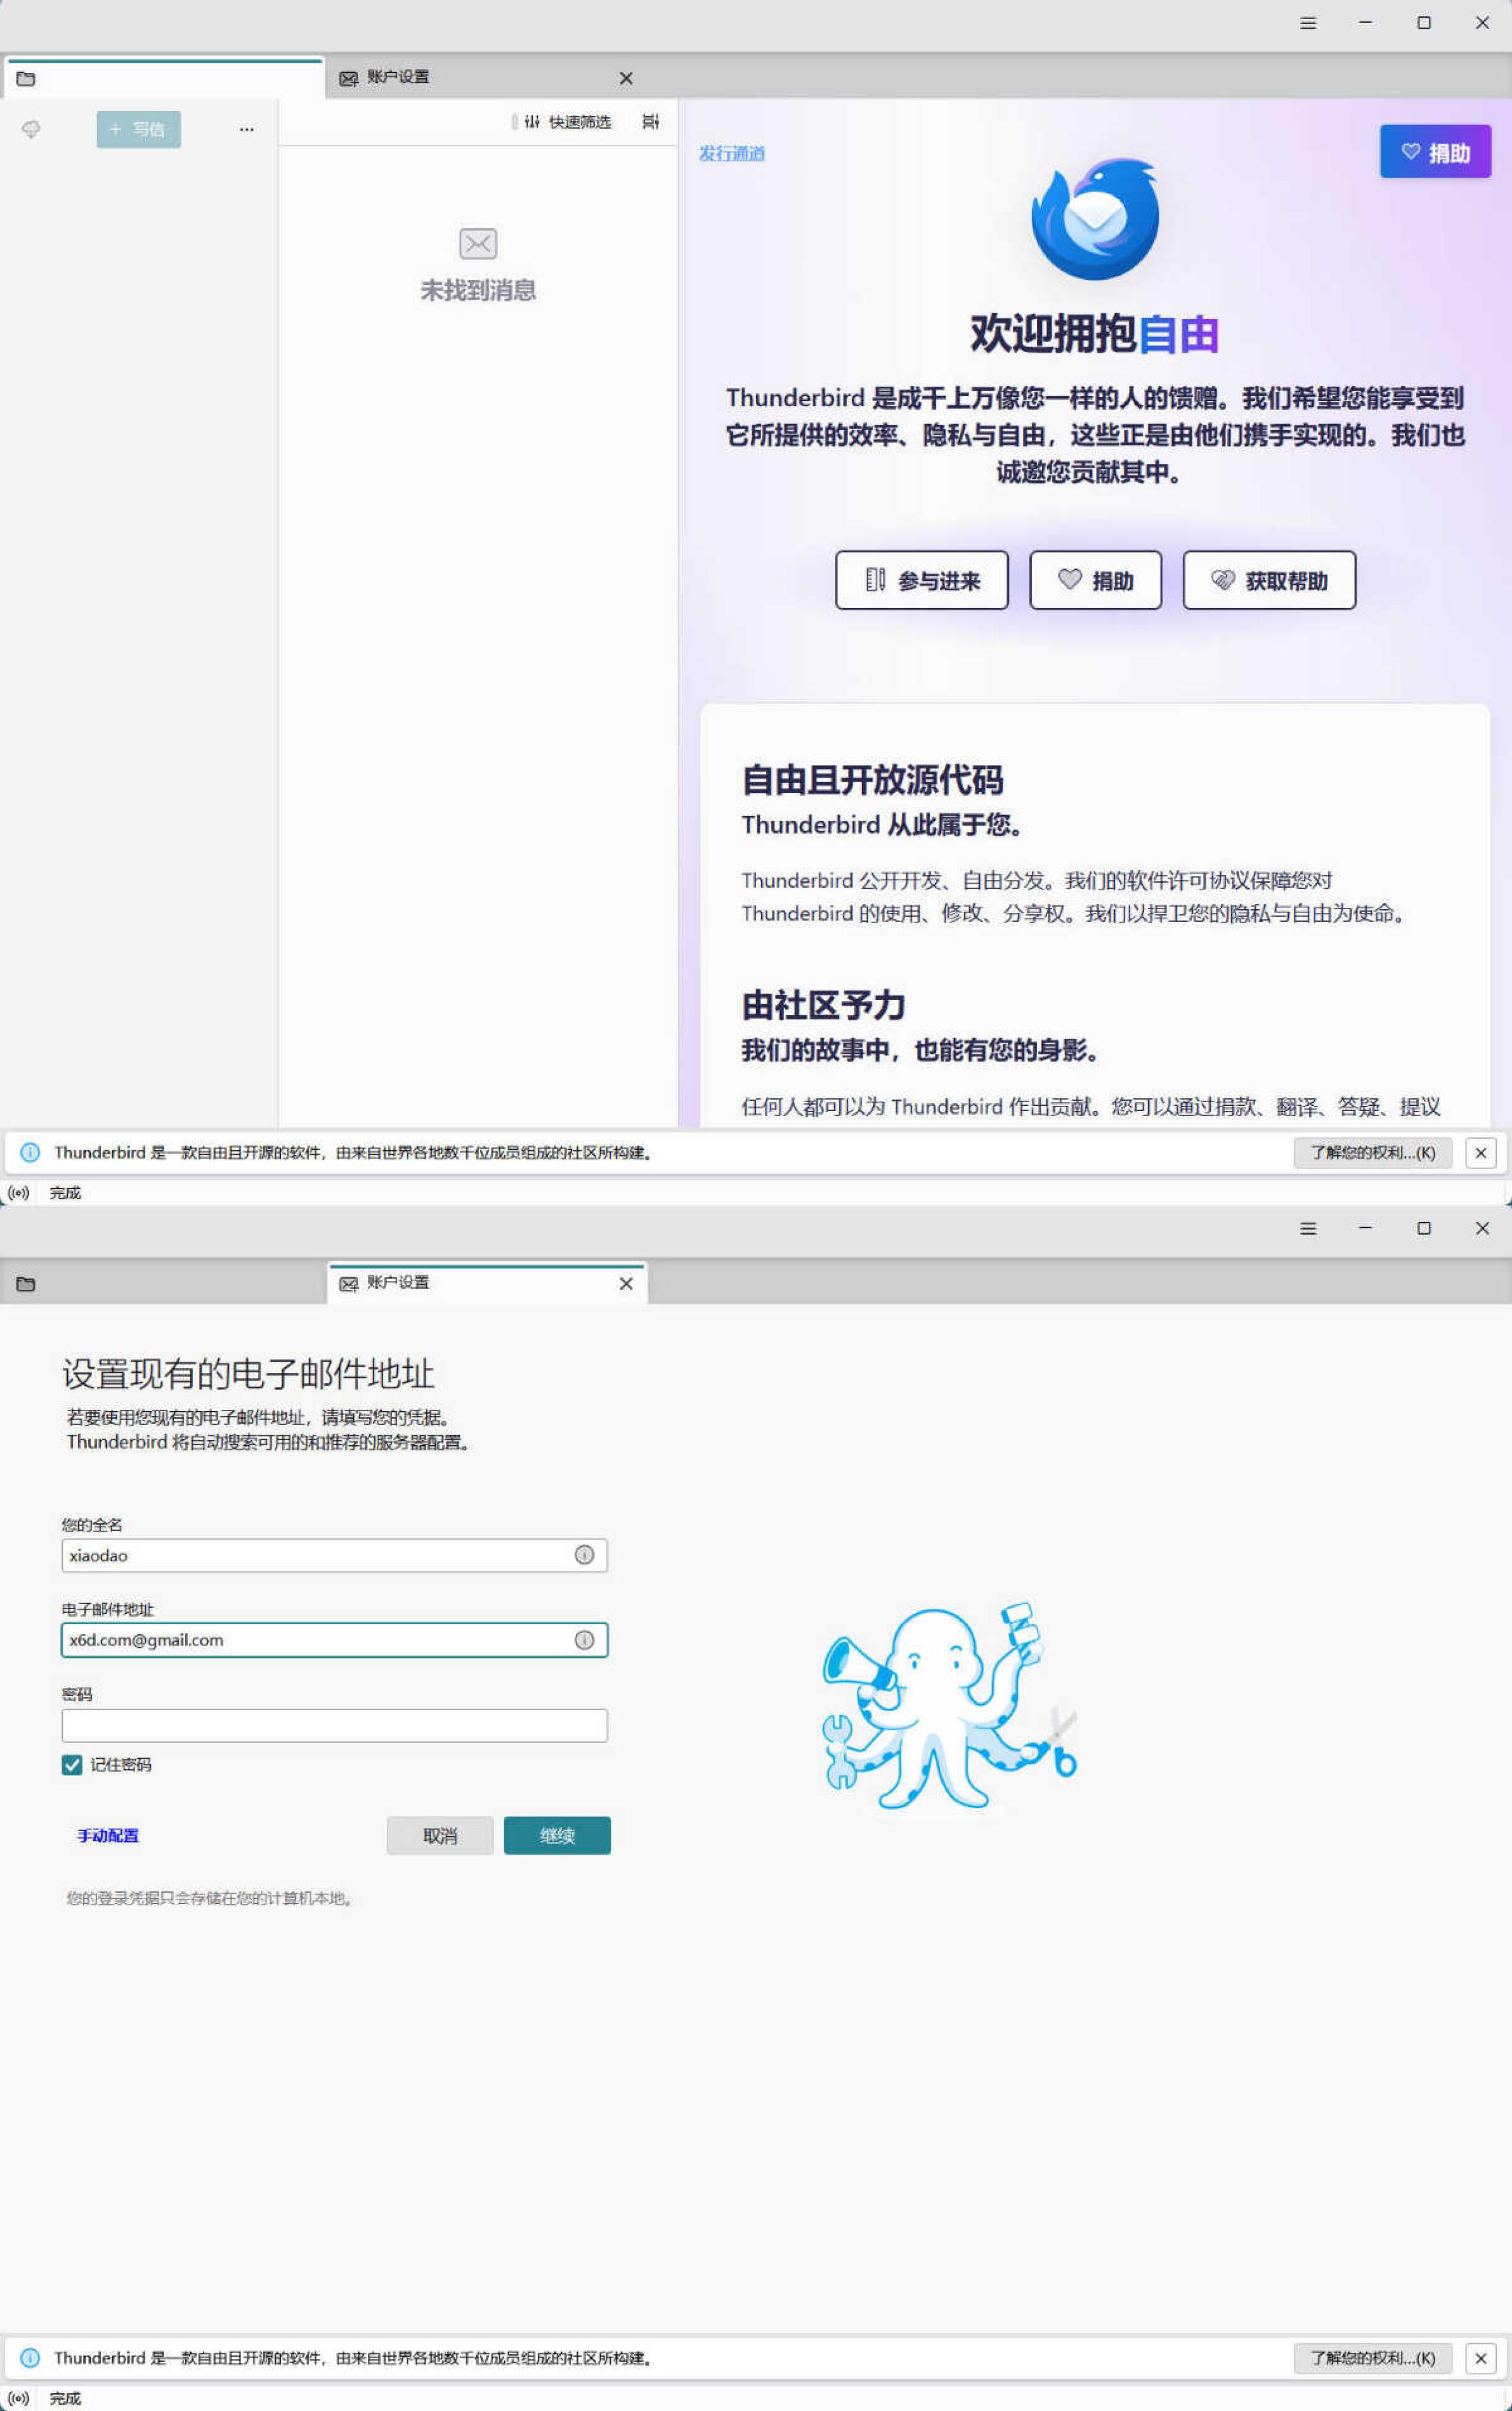Open the message list display options icon
Screen dimensions: 1512x2411
[x=650, y=122]
